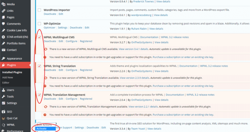Uncheck the WPML Multilingual CMS checkbox
This screenshot has width=250, height=132.
[39, 37]
